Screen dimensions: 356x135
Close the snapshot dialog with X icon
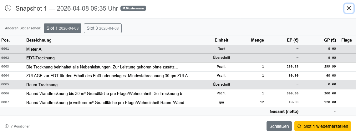click(349, 9)
